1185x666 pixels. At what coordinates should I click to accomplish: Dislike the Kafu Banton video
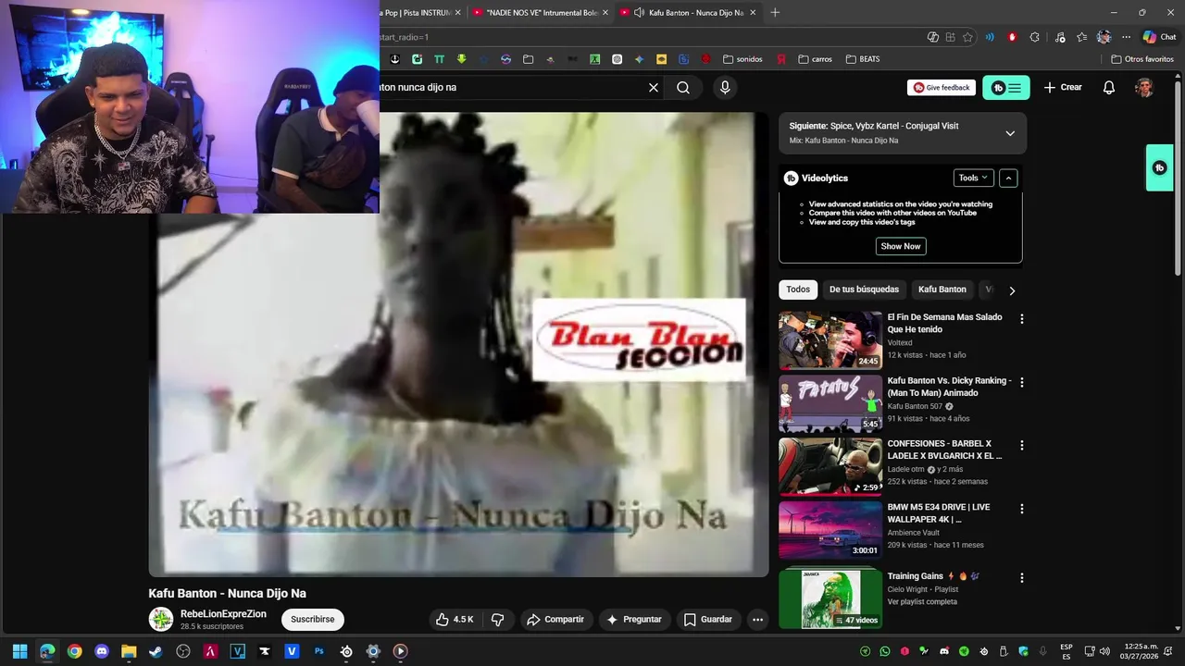coord(497,620)
